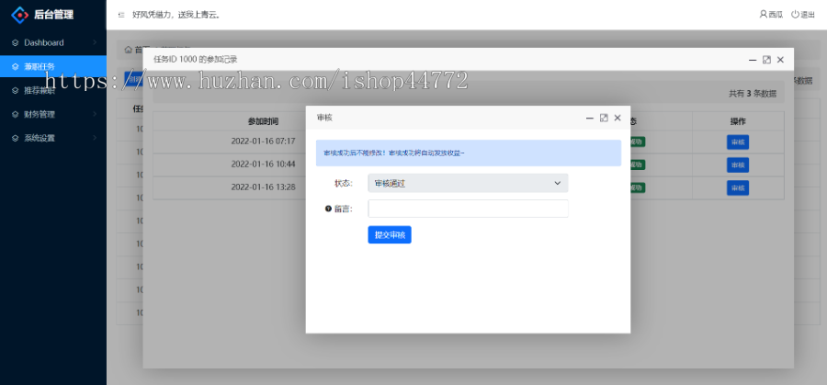
Task: Click the home icon in breadcrumb
Action: coord(128,51)
